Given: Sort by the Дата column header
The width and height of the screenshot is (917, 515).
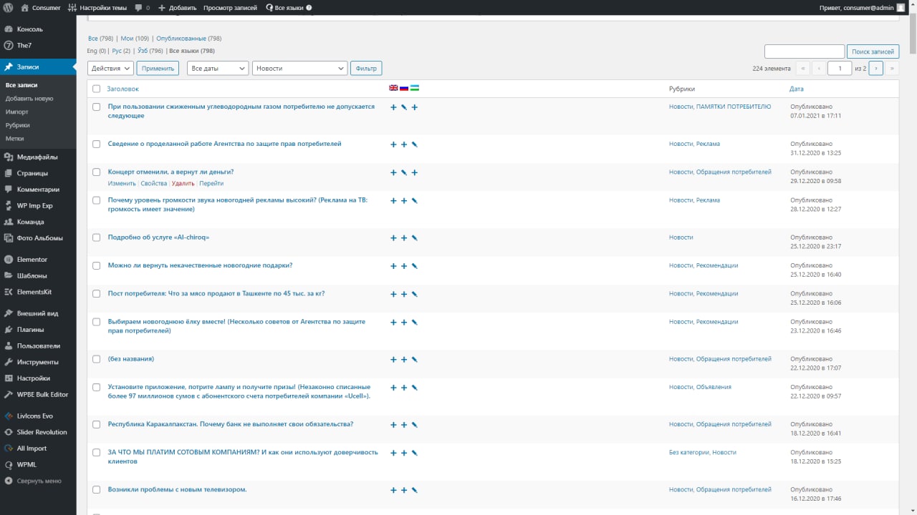Looking at the screenshot, I should [797, 89].
